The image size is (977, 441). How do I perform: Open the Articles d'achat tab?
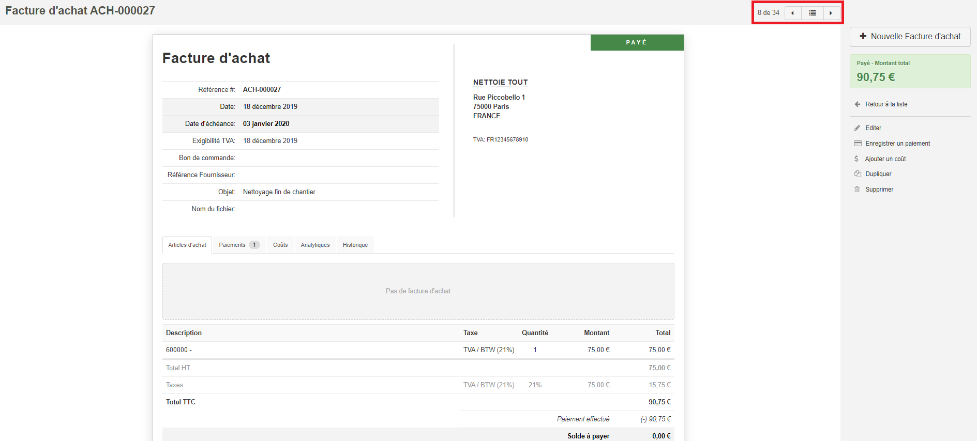(x=187, y=245)
